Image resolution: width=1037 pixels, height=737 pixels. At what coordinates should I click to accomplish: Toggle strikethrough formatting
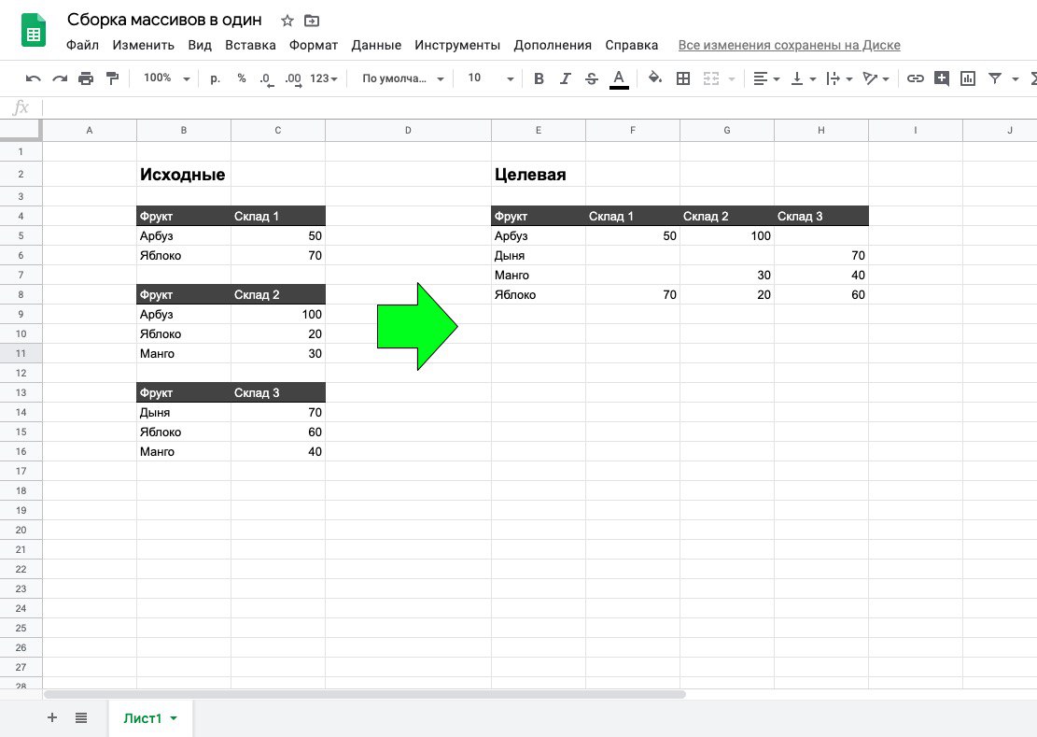(591, 78)
